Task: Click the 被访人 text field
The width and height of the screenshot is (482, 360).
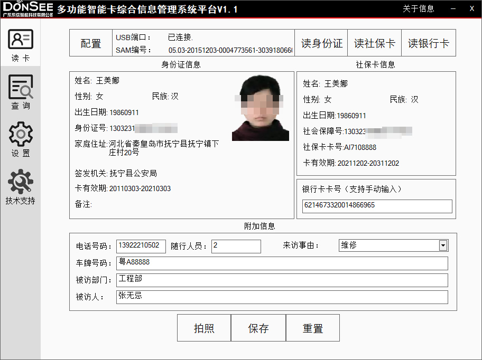Action: 282,297
